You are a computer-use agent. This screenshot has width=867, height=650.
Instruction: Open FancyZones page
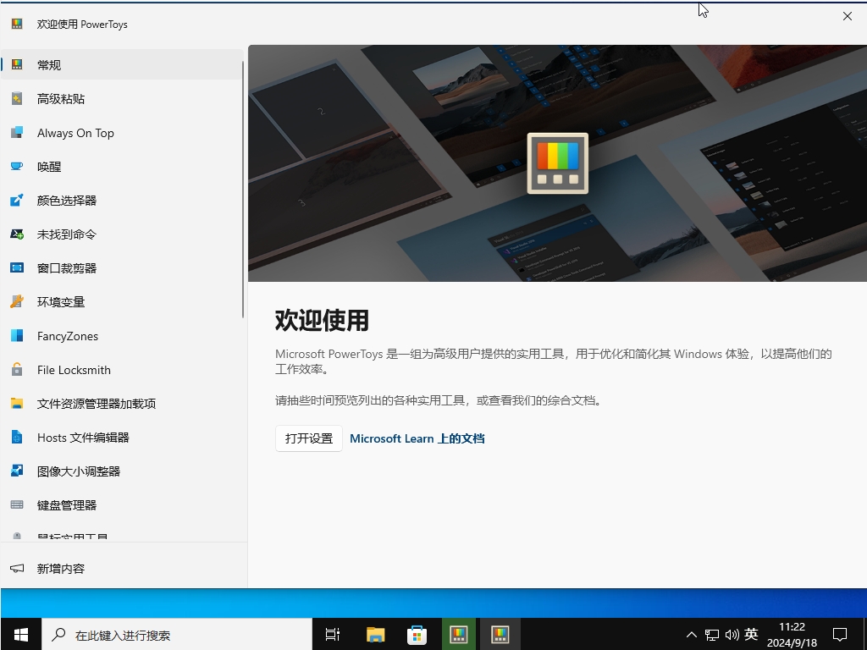122,336
